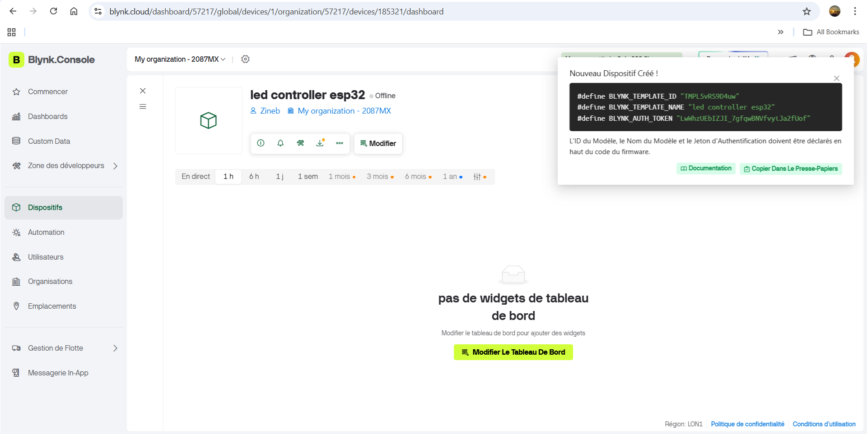Image resolution: width=867 pixels, height=434 pixels.
Task: Open the device info icon
Action: point(261,143)
